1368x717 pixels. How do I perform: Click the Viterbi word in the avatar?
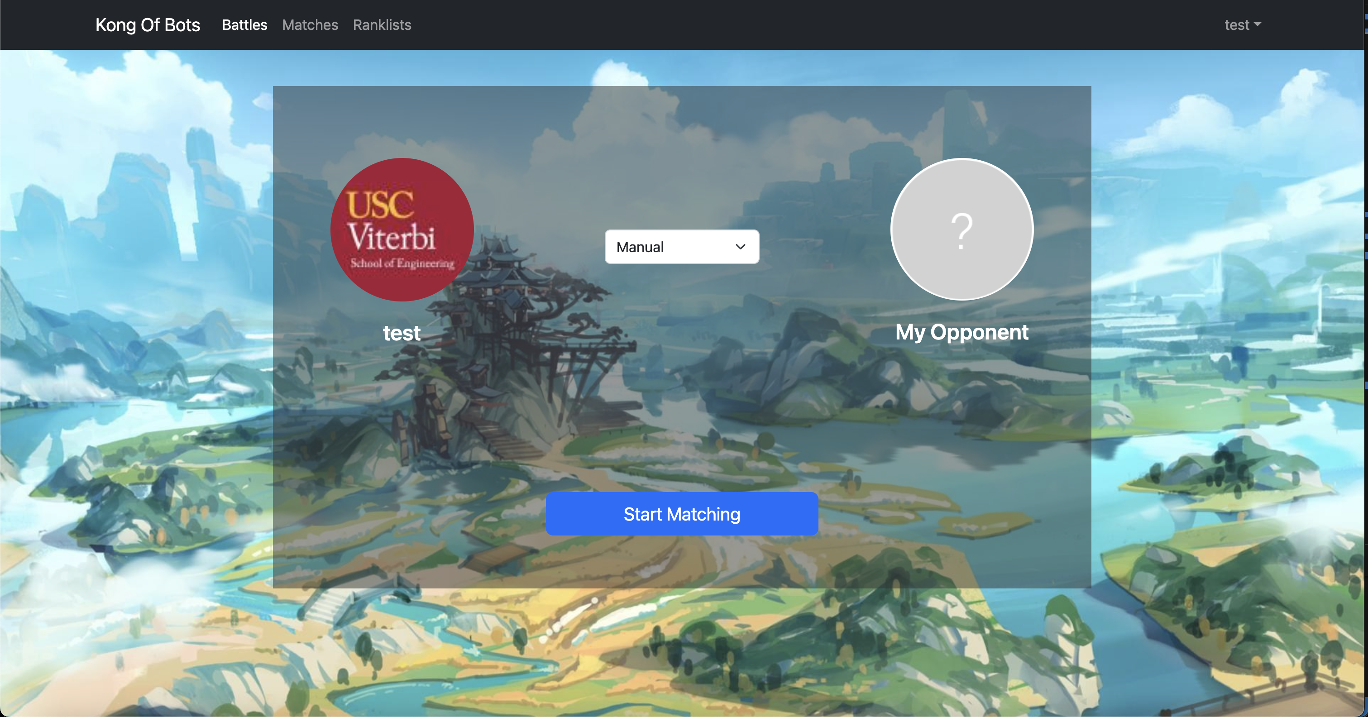pyautogui.click(x=392, y=237)
